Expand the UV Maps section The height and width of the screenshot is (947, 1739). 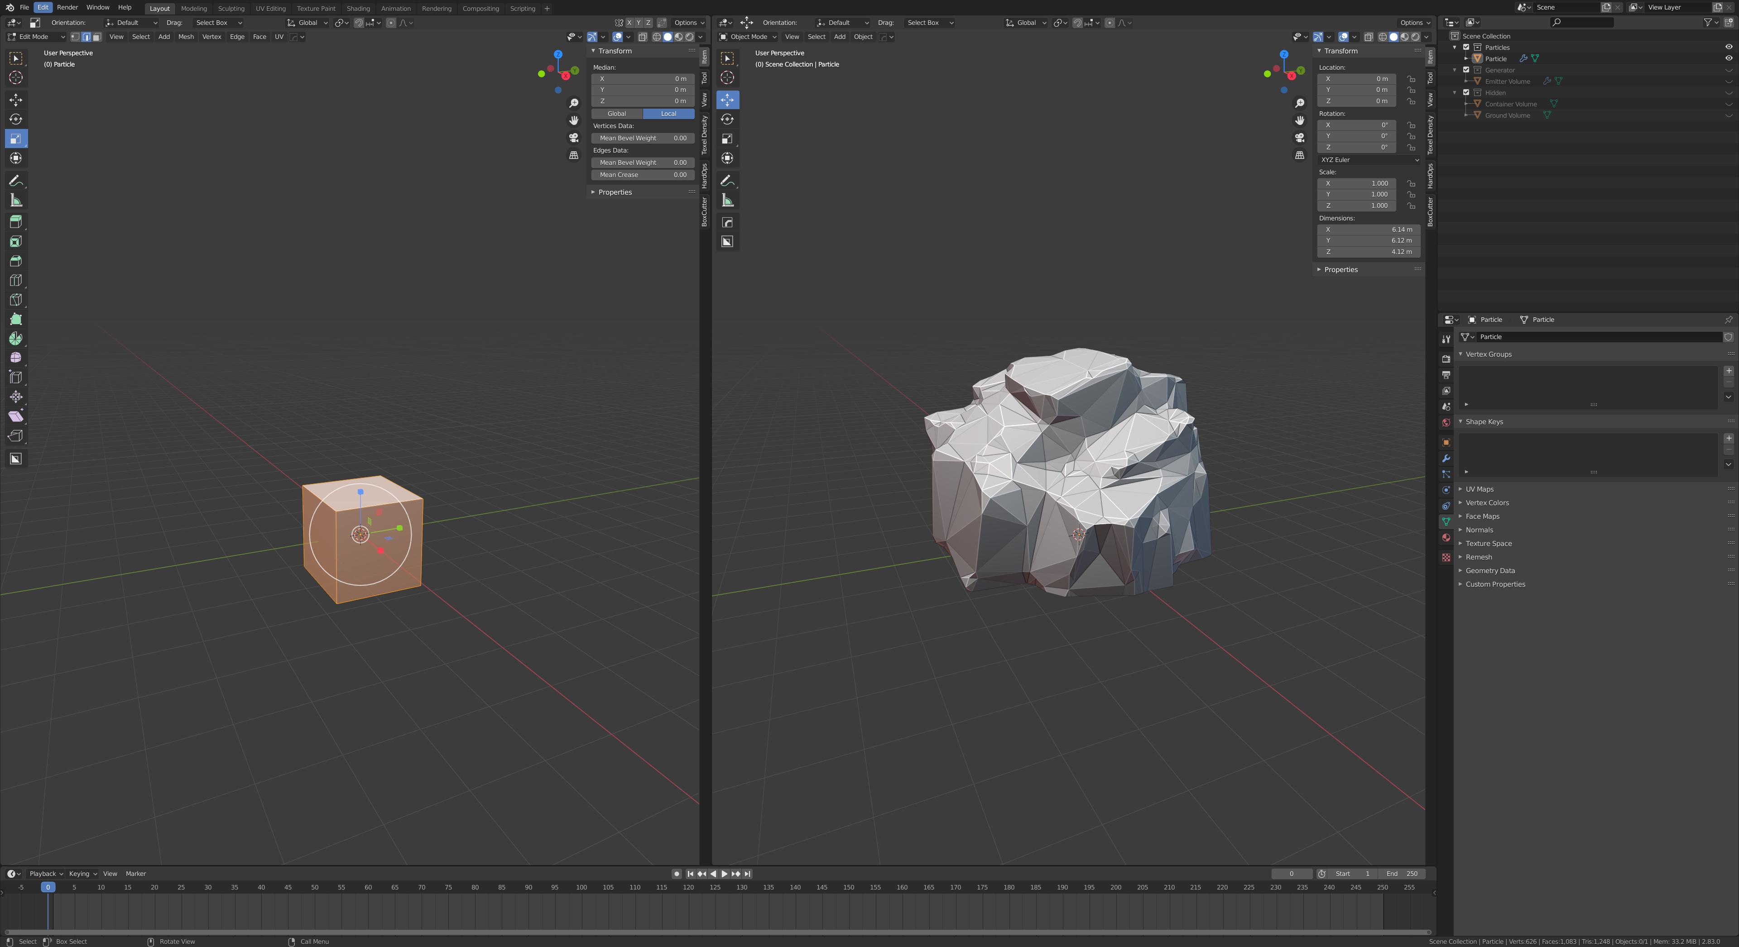[1479, 489]
